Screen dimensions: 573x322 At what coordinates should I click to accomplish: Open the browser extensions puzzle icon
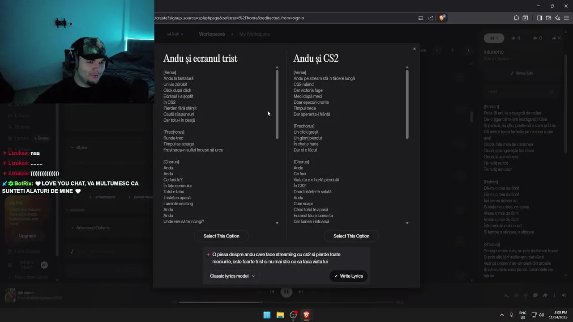point(516,18)
